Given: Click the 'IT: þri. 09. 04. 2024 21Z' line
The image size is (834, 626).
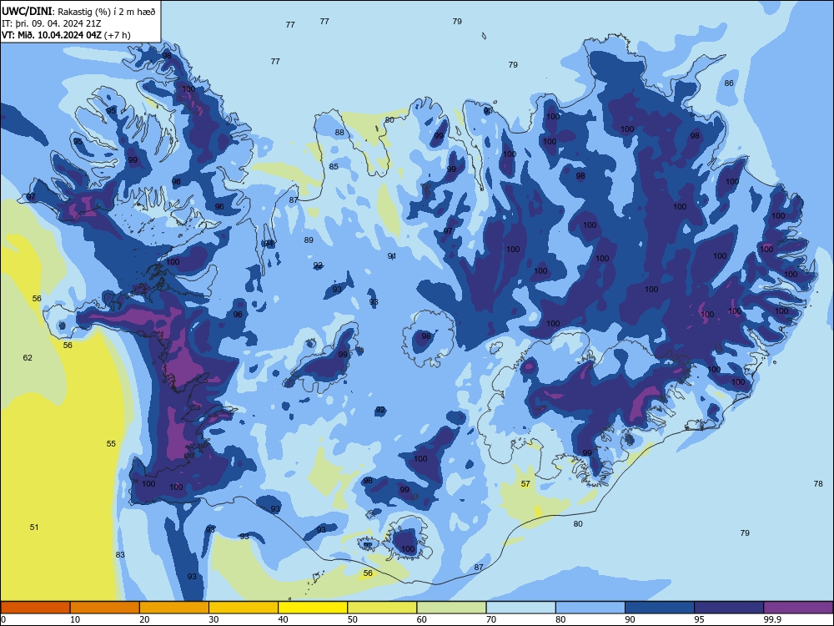Looking at the screenshot, I should pos(51,23).
